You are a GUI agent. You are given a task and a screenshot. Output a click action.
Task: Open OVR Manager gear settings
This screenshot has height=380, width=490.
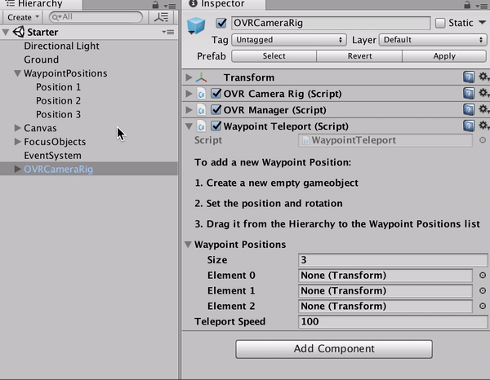pos(483,109)
